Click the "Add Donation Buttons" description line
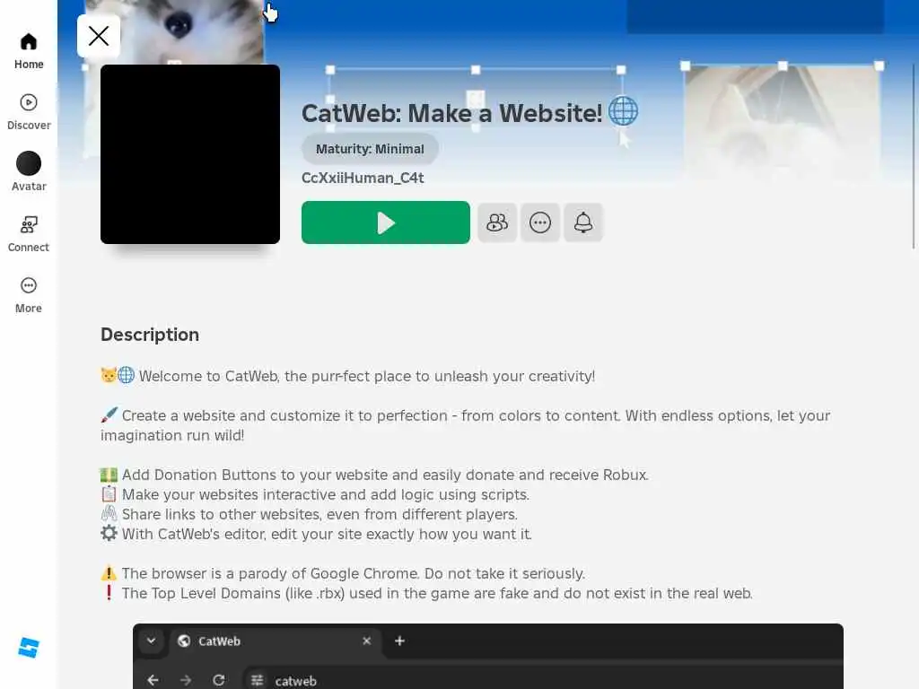The width and height of the screenshot is (919, 689). pyautogui.click(x=374, y=475)
